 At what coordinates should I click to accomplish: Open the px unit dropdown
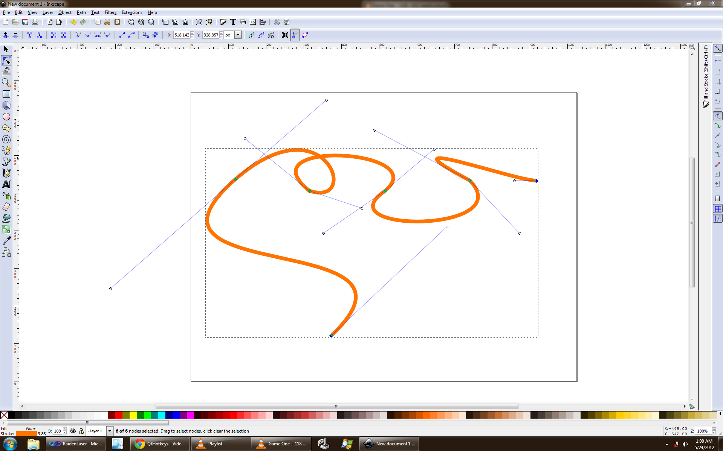point(238,35)
